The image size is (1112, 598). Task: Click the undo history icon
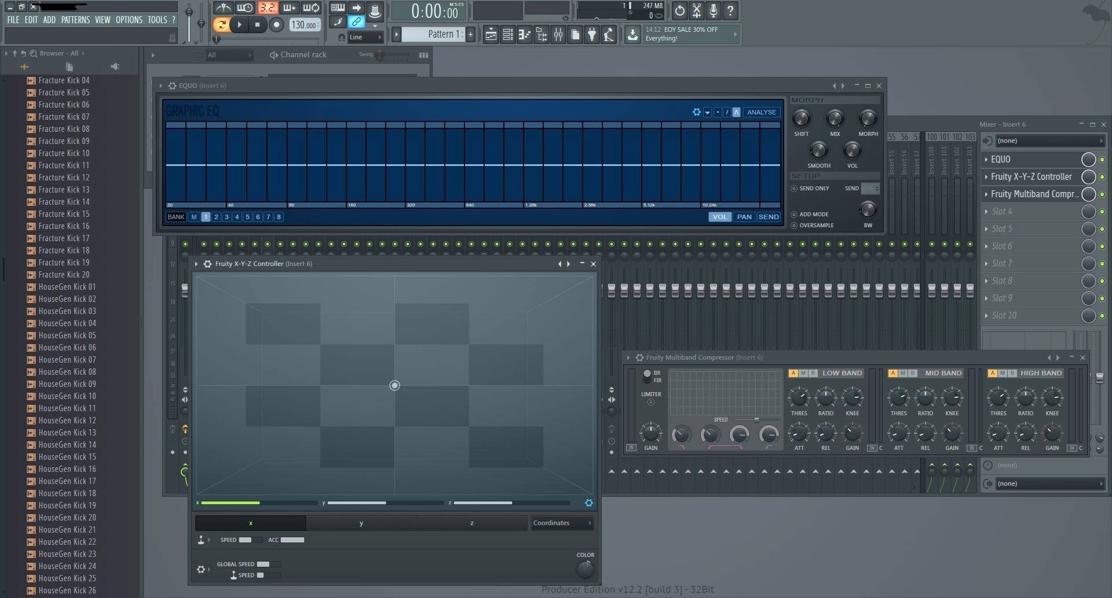point(679,10)
